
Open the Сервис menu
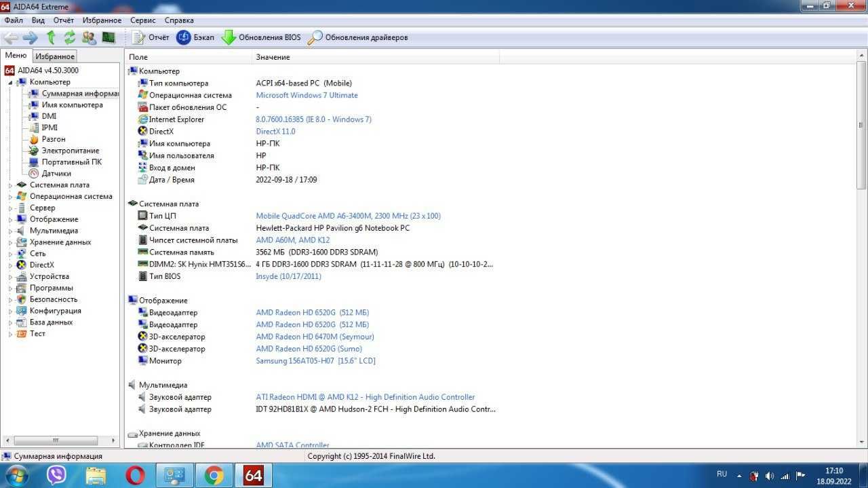143,20
